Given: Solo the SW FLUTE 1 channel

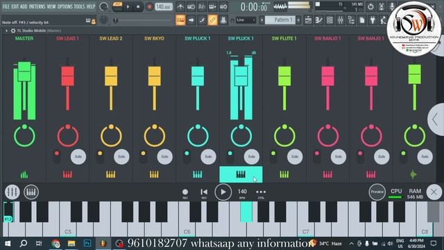Looking at the screenshot, I should tap(295, 156).
